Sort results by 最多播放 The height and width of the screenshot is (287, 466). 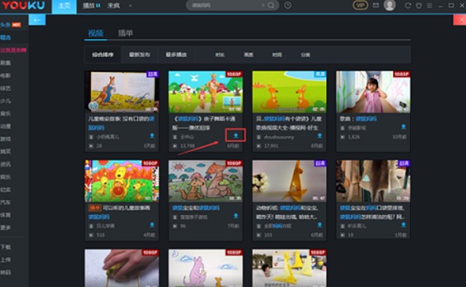pos(176,55)
